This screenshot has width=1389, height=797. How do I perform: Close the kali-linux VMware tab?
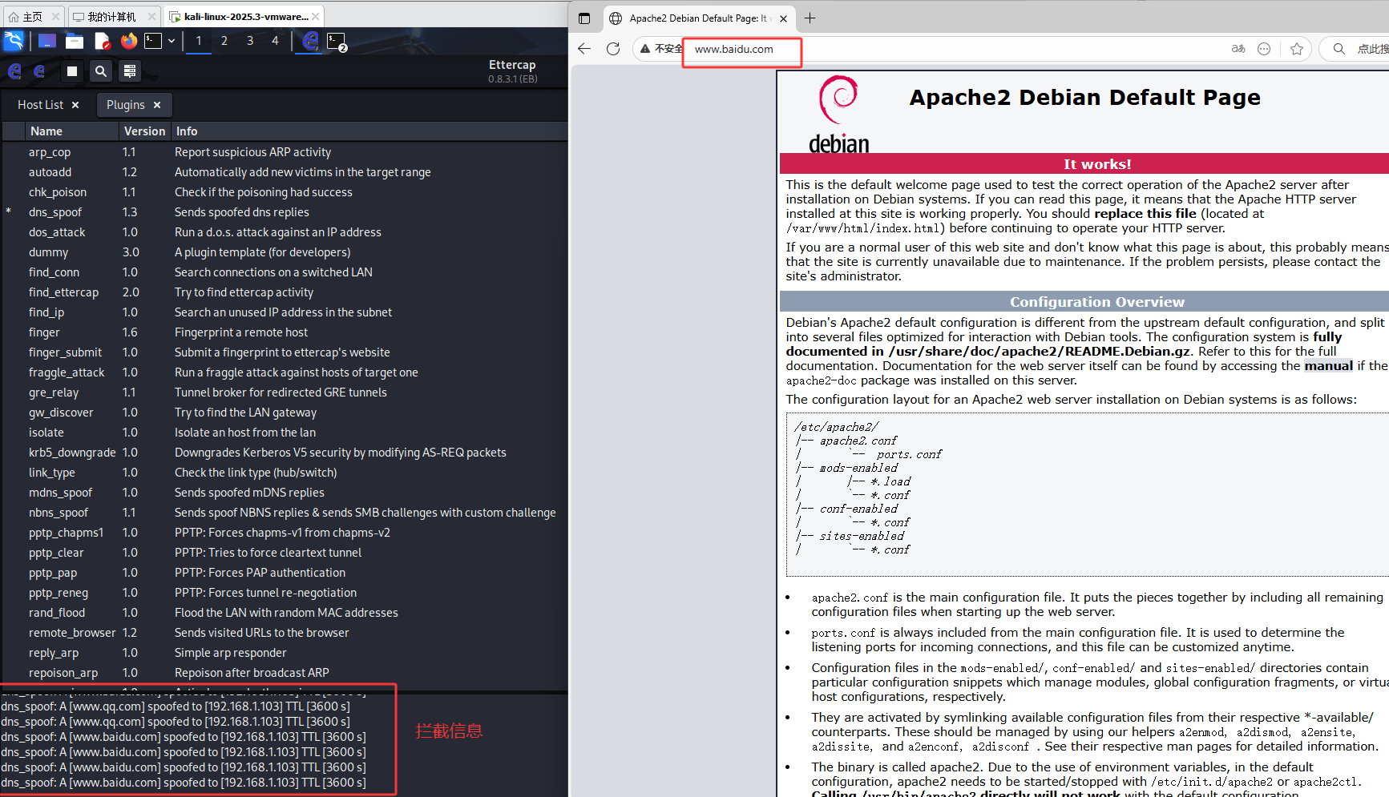tap(316, 16)
